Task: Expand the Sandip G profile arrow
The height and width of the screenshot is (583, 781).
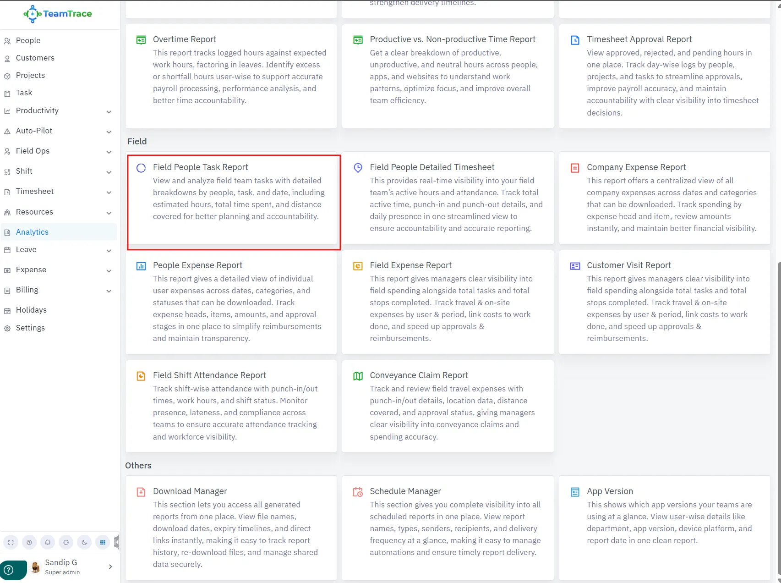Action: click(110, 566)
